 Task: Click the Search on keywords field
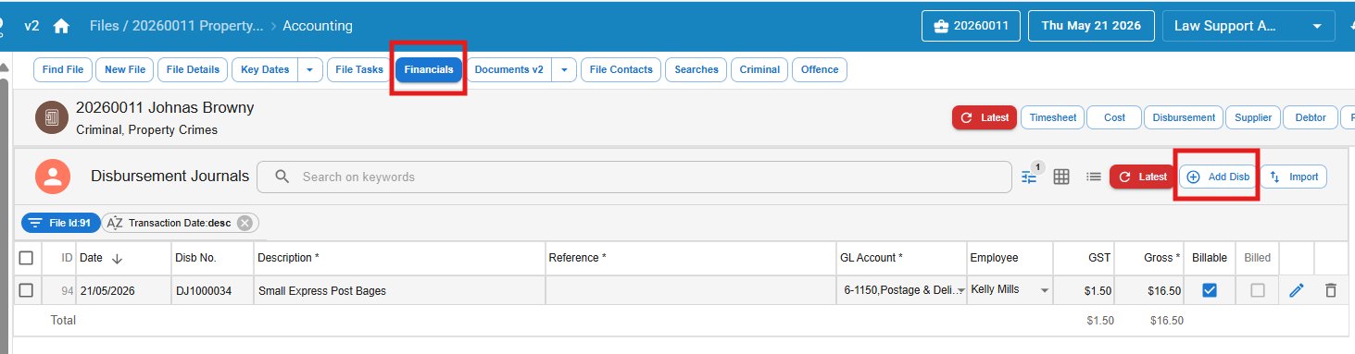click(x=634, y=177)
